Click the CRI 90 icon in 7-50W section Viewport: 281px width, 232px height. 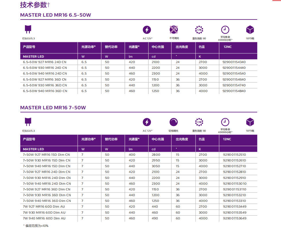point(199,122)
